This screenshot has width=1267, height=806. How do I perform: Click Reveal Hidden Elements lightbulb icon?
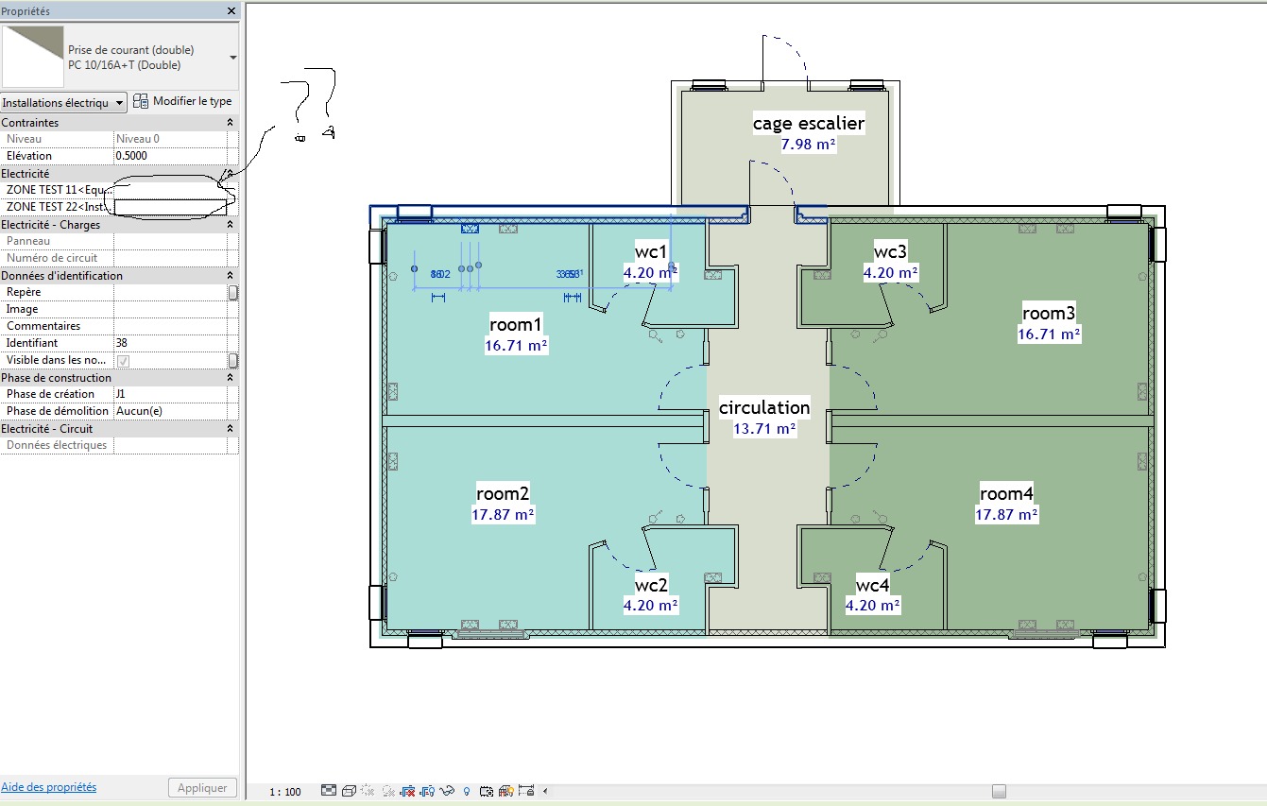(x=466, y=790)
